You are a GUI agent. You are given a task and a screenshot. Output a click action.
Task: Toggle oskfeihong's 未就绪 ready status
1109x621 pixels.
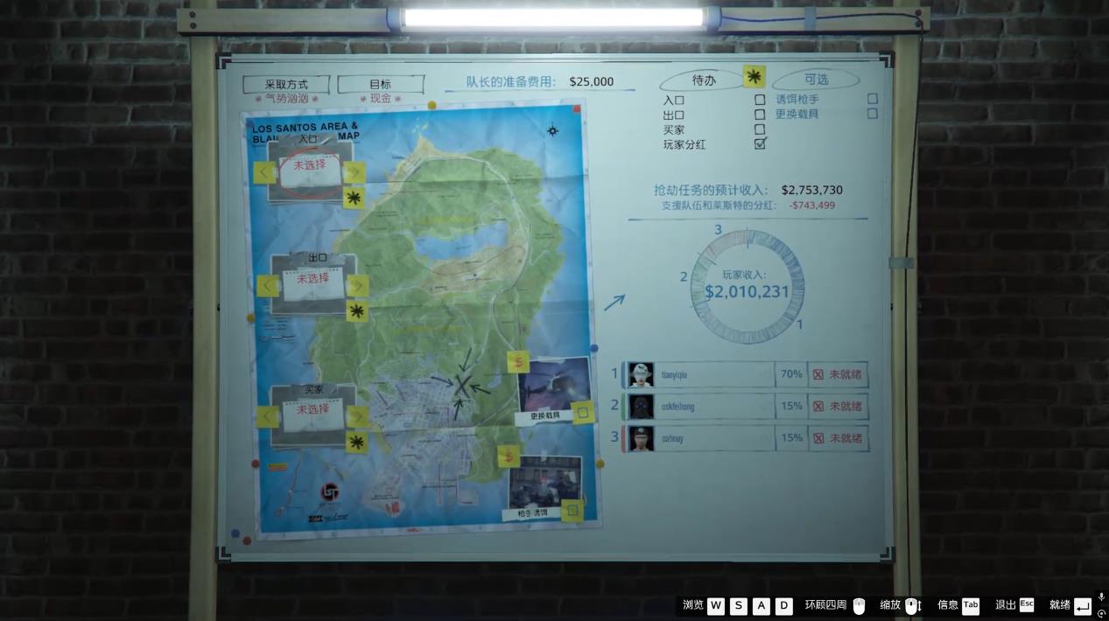point(839,407)
